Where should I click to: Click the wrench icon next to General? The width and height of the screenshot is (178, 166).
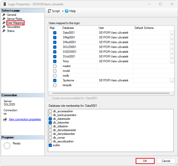pyautogui.click(x=4, y=15)
